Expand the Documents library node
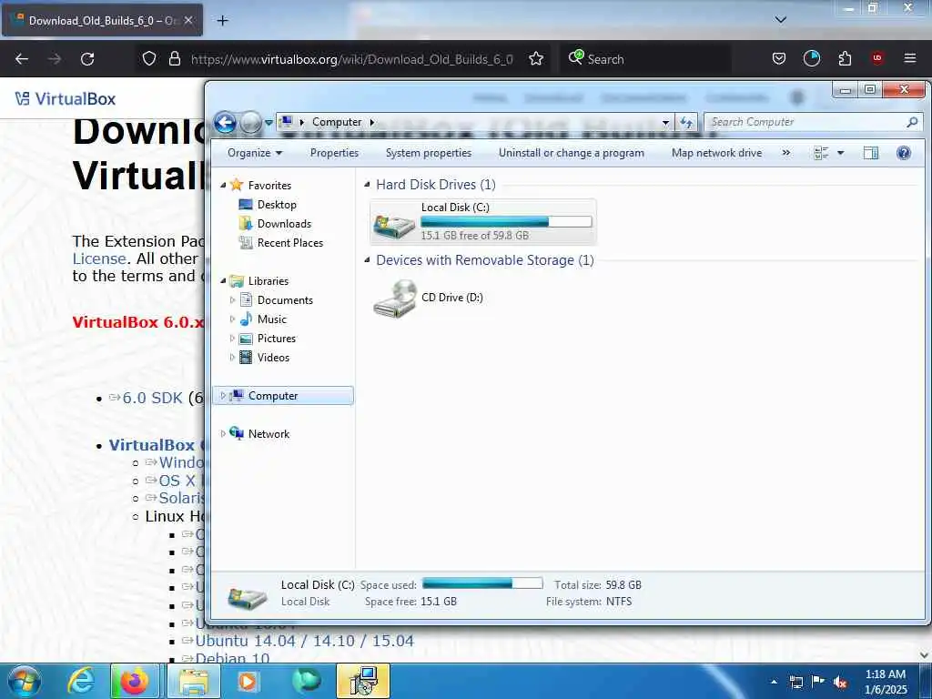Image resolution: width=932 pixels, height=699 pixels. coord(232,300)
